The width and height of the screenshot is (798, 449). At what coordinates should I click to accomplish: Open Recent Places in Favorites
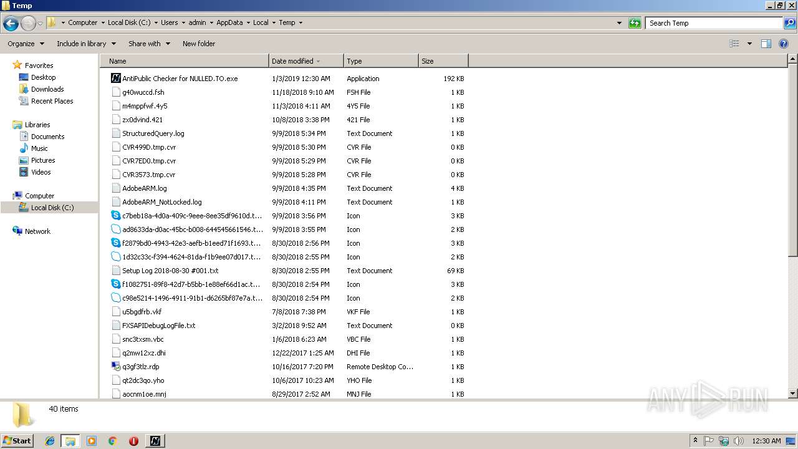coord(52,101)
